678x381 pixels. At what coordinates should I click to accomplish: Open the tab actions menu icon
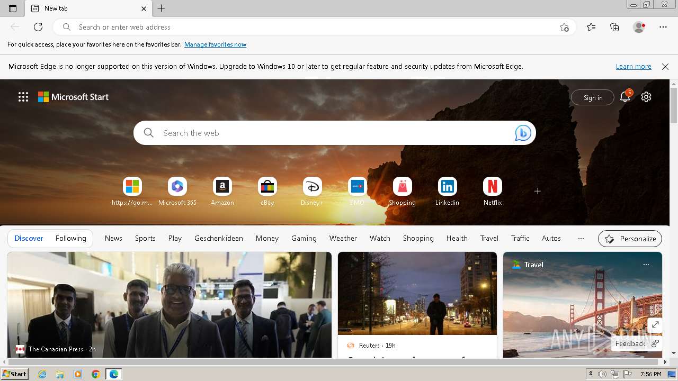[x=13, y=8]
